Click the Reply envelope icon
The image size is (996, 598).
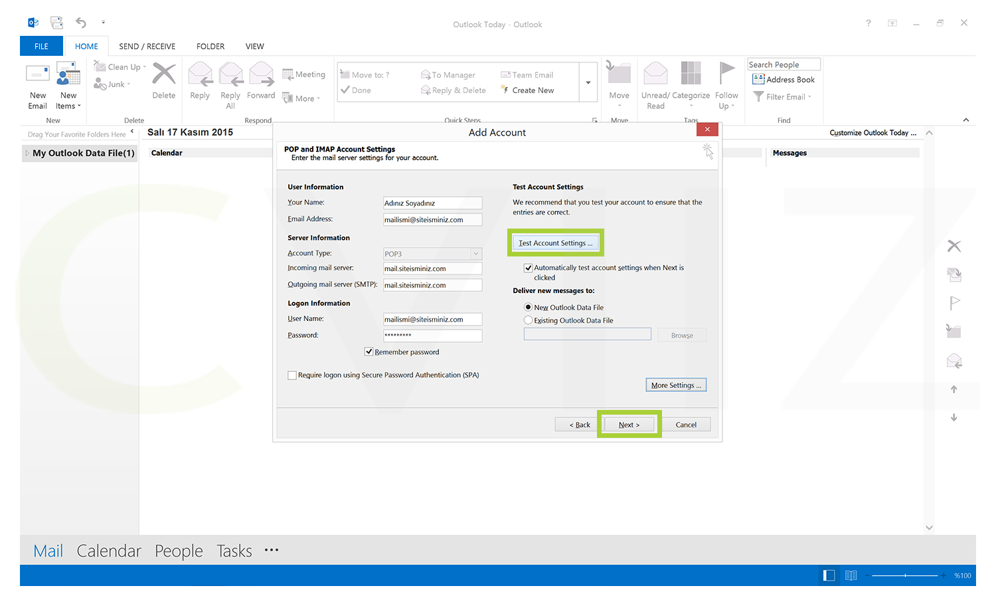(x=200, y=74)
